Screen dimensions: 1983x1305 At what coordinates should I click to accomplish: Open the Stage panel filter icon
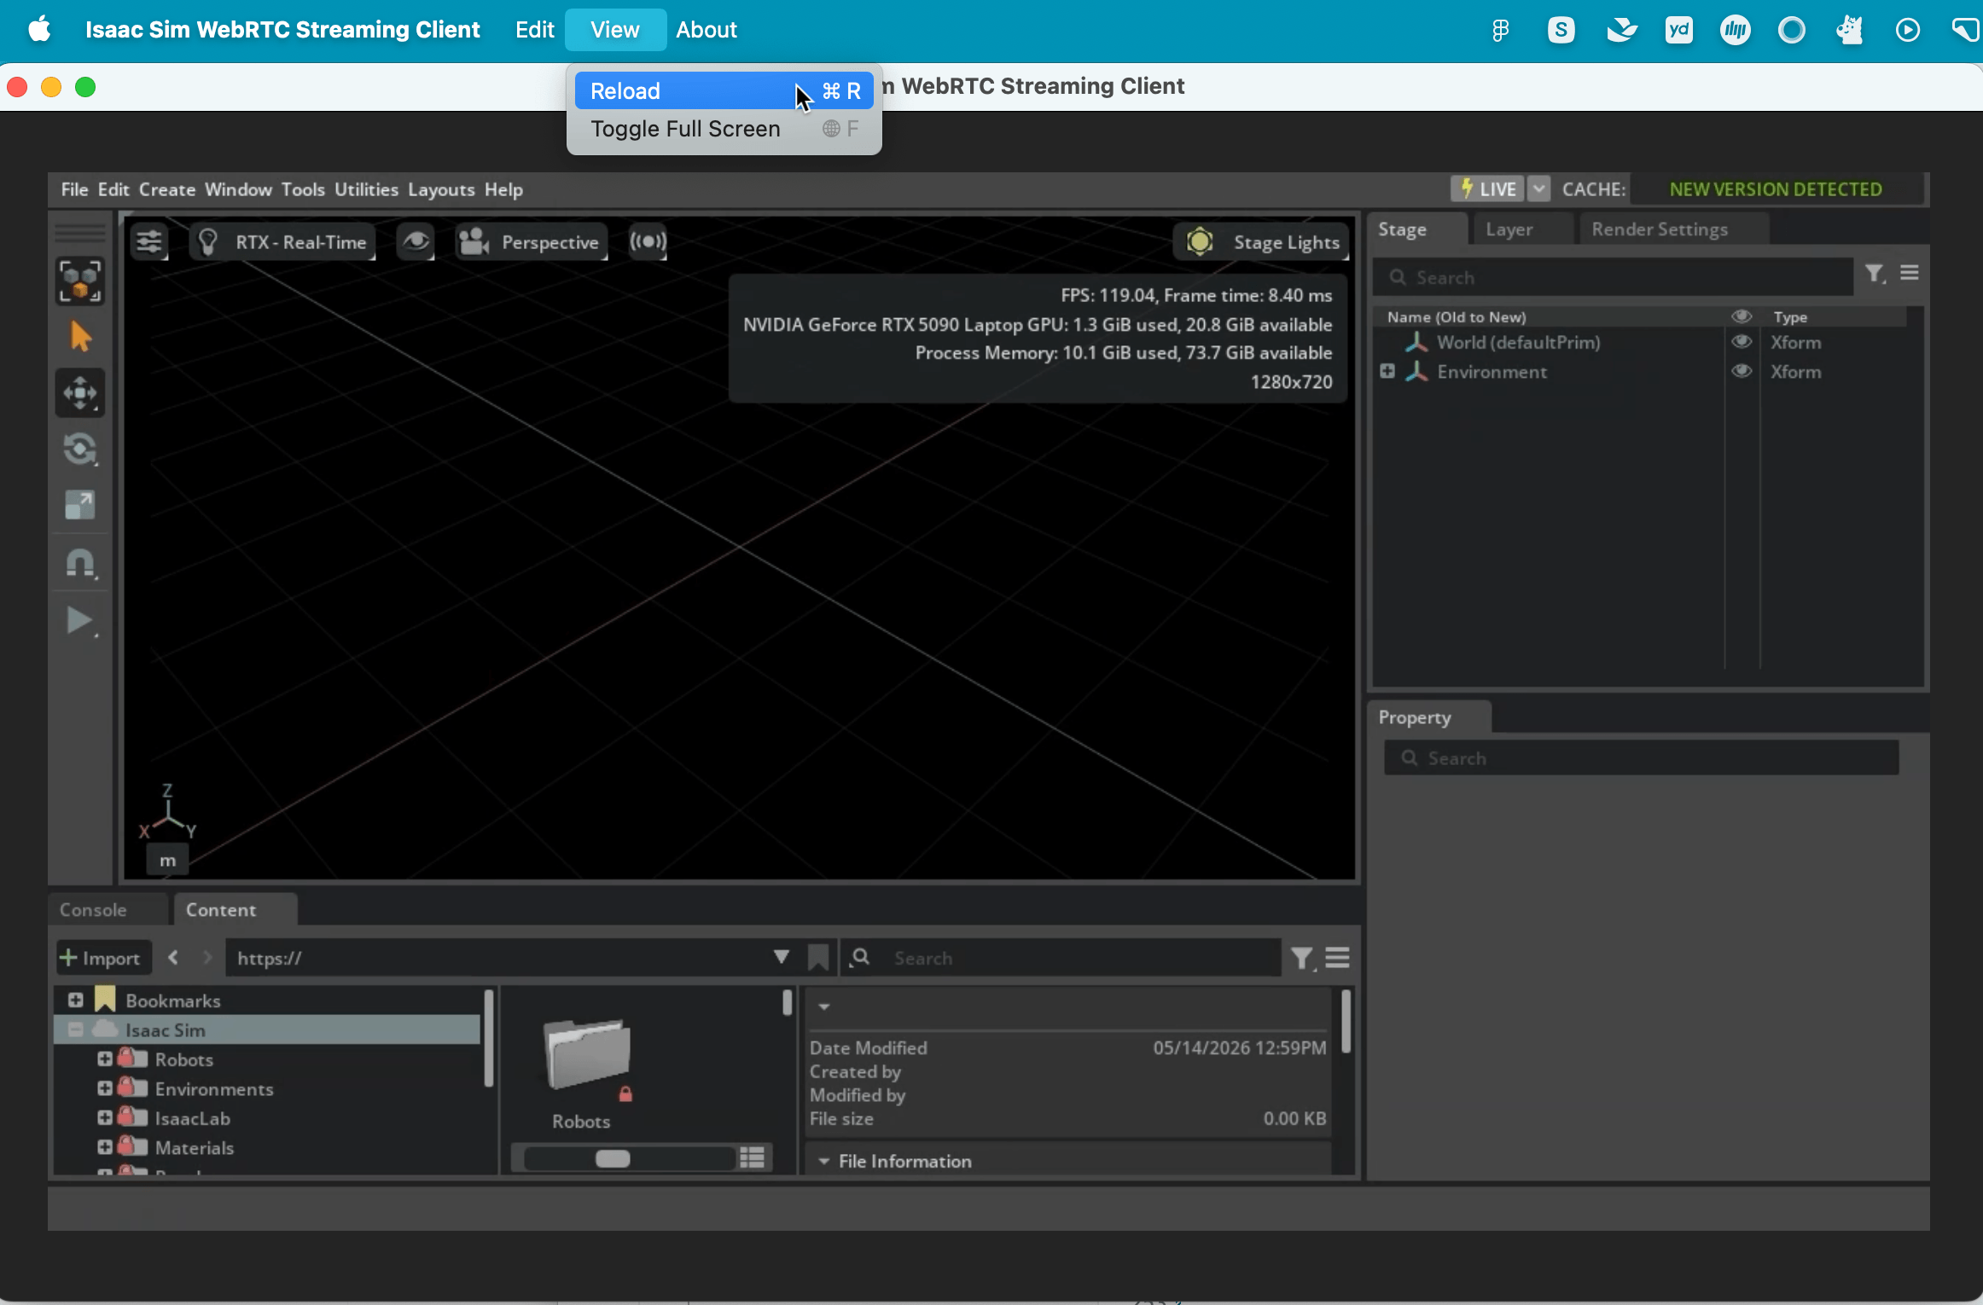coord(1875,274)
